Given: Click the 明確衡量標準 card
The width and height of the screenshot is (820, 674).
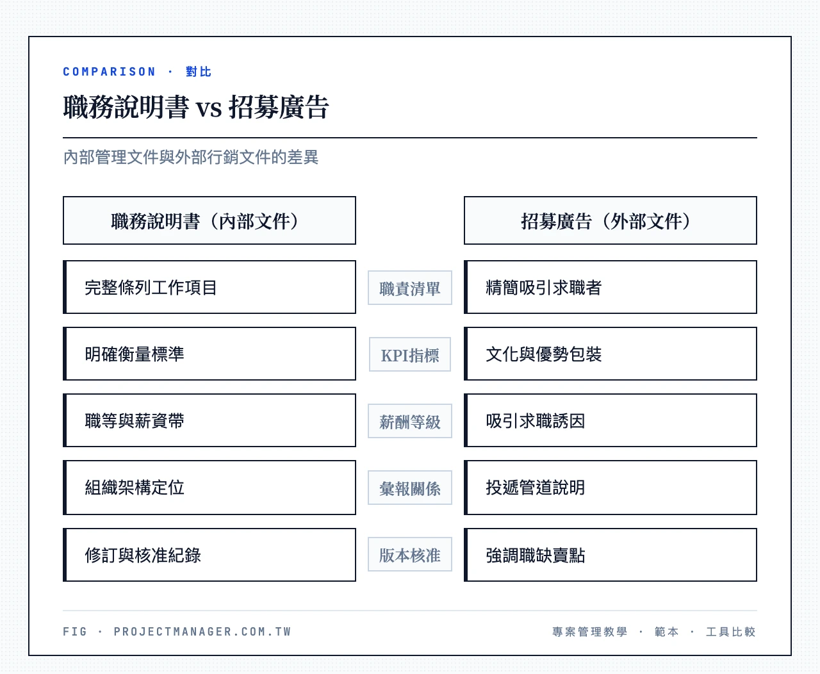Looking at the screenshot, I should tap(209, 354).
